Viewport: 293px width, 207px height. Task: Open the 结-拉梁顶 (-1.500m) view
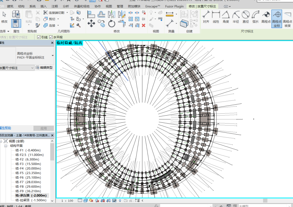(x=31, y=200)
